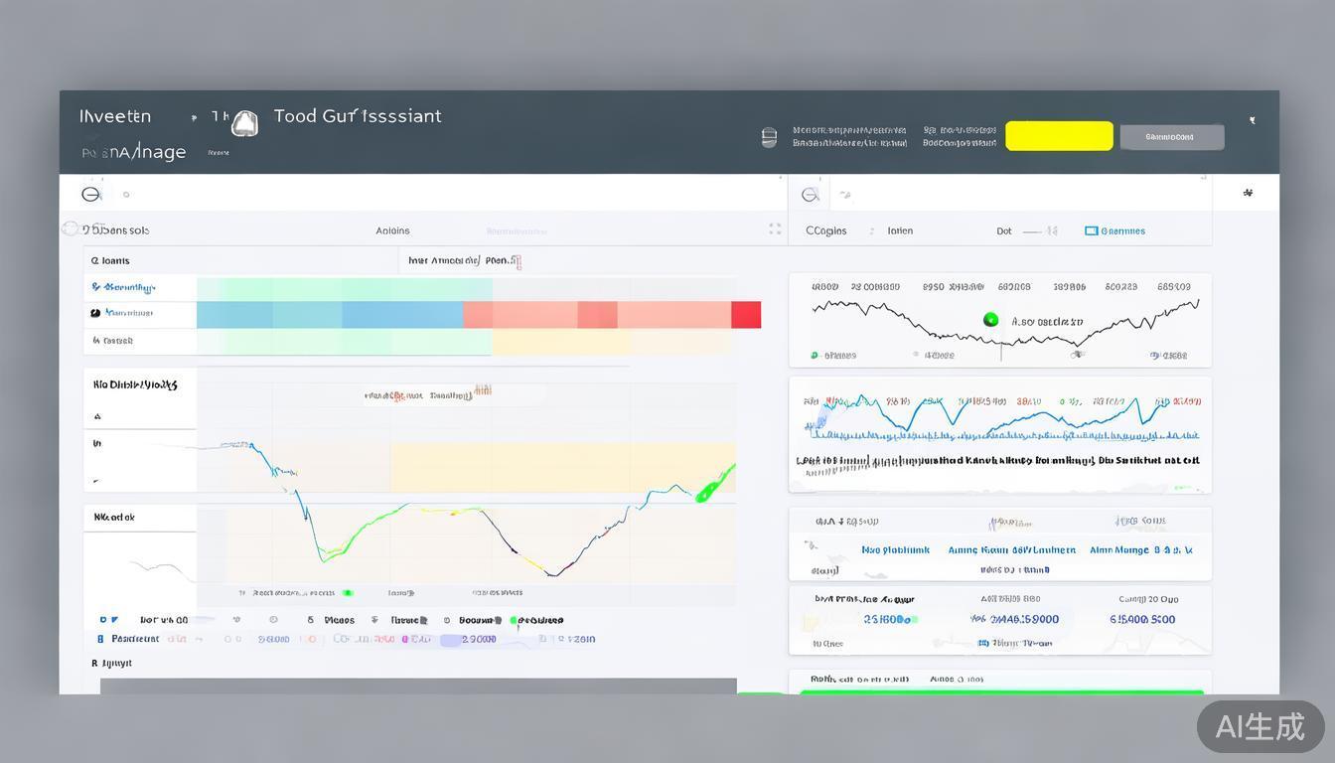
Task: Select the 'Aoloins' tab
Action: click(392, 230)
